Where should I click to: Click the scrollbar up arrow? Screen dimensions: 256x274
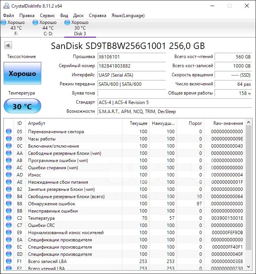[x=248, y=122]
